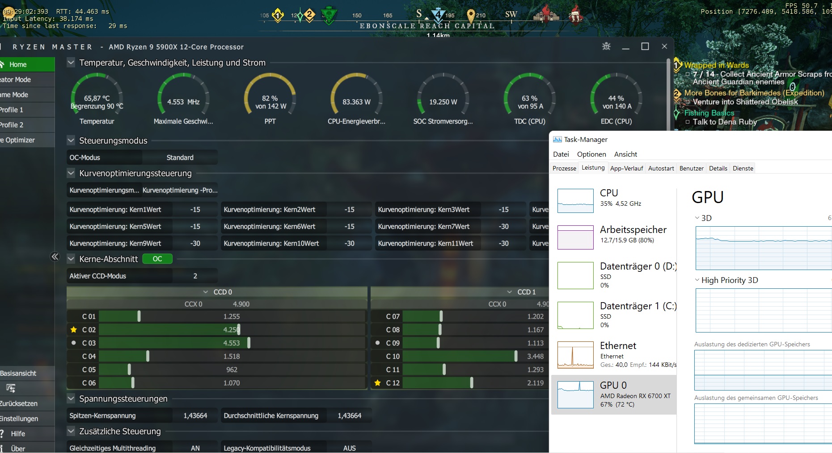
Task: Click Zurücksetzen in sidebar
Action: click(x=27, y=403)
